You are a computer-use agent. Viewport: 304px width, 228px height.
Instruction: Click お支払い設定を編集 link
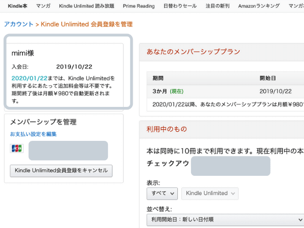33,134
